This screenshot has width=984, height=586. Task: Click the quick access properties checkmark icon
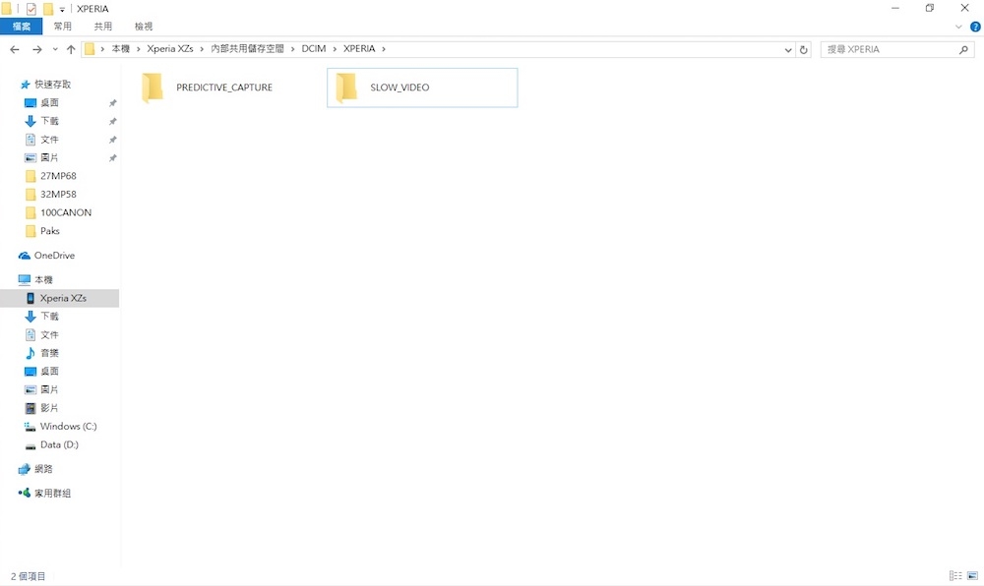pos(31,9)
